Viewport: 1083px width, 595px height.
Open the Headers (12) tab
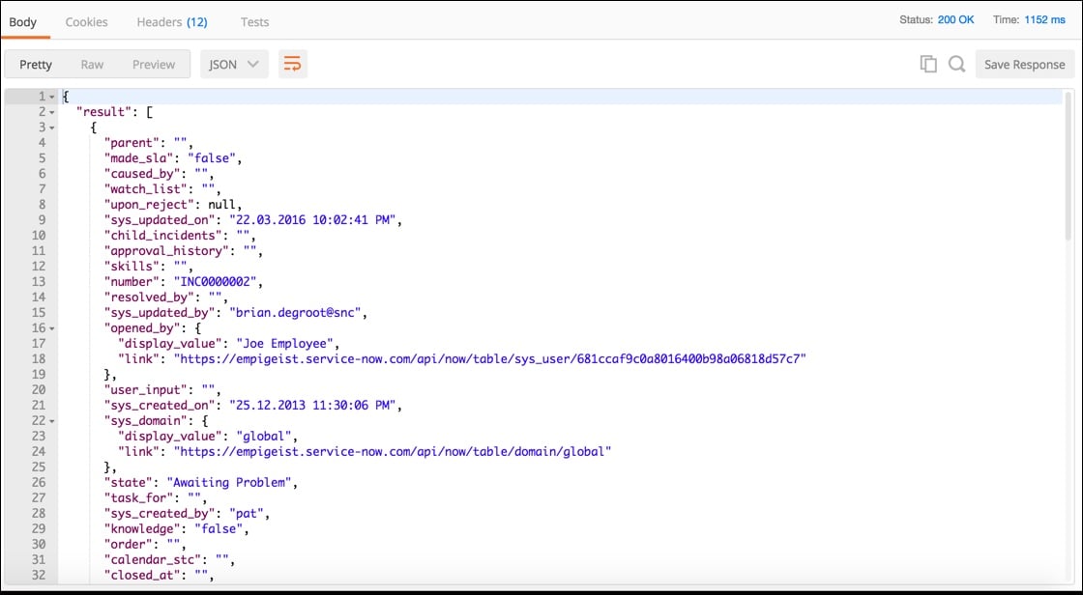(172, 21)
